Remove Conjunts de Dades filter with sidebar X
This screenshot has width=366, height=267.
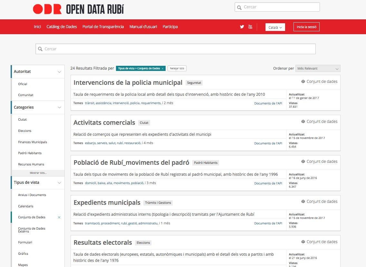59,217
